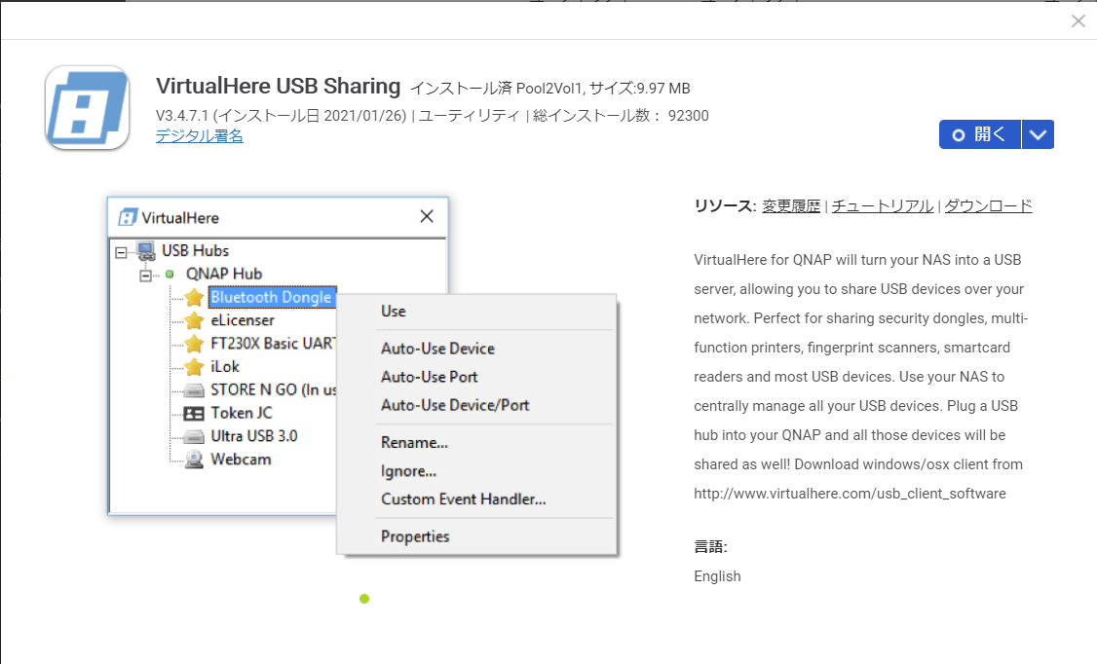Click the リソース: label

[725, 206]
